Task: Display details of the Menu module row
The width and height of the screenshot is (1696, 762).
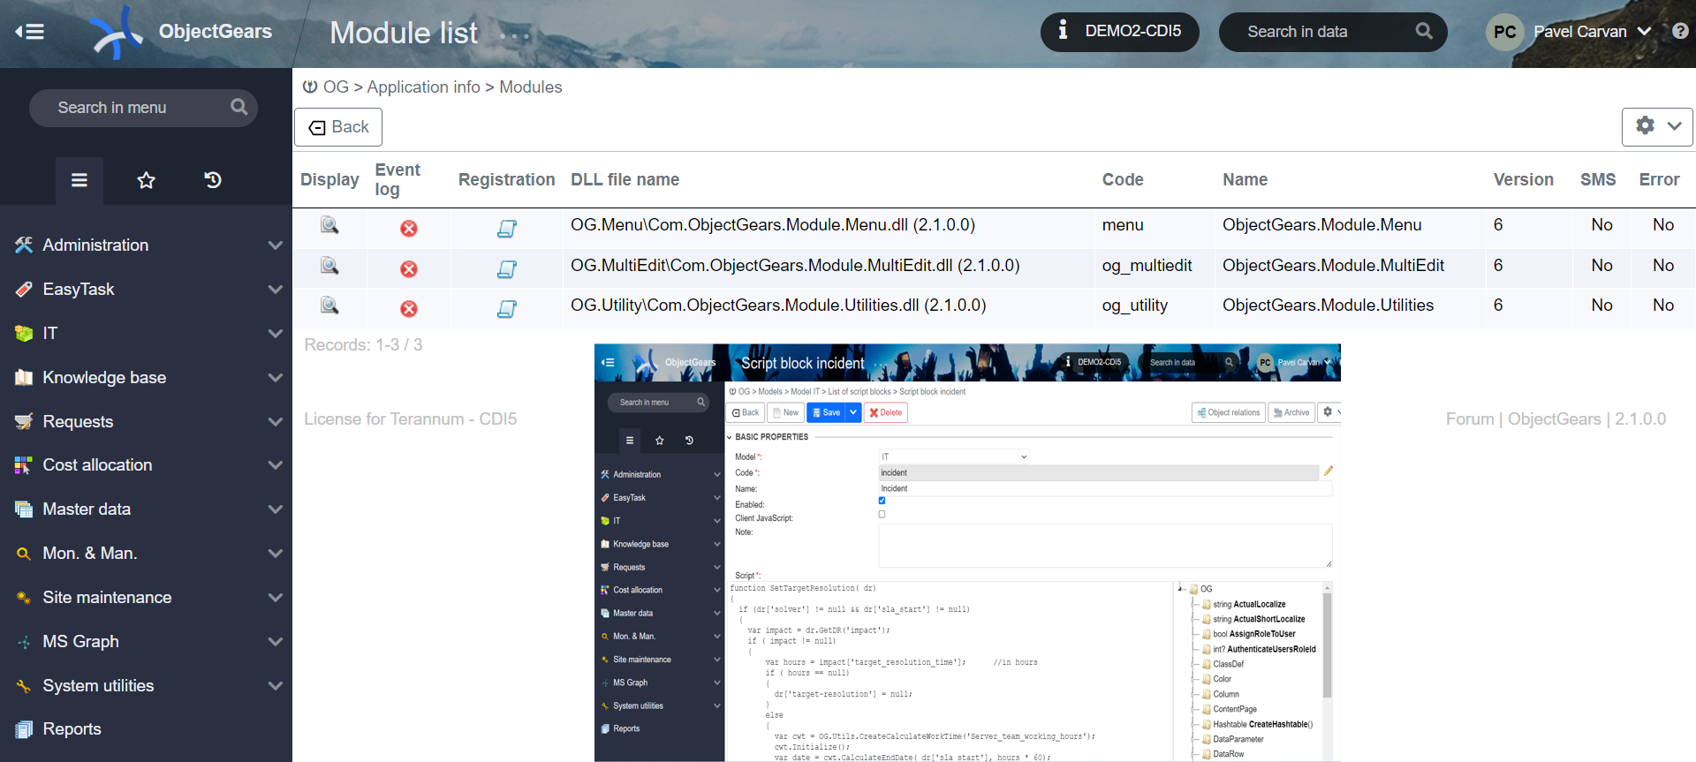Action: pyautogui.click(x=329, y=226)
